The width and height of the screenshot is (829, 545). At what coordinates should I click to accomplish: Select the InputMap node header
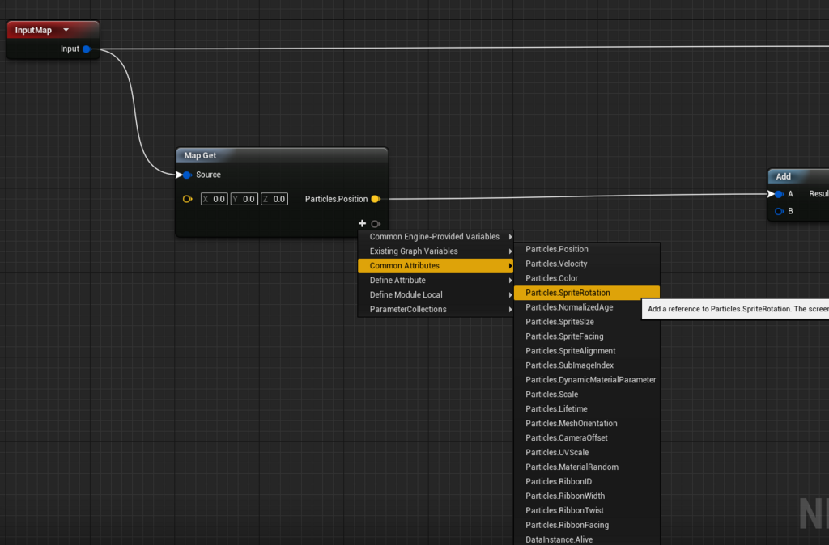[53, 30]
